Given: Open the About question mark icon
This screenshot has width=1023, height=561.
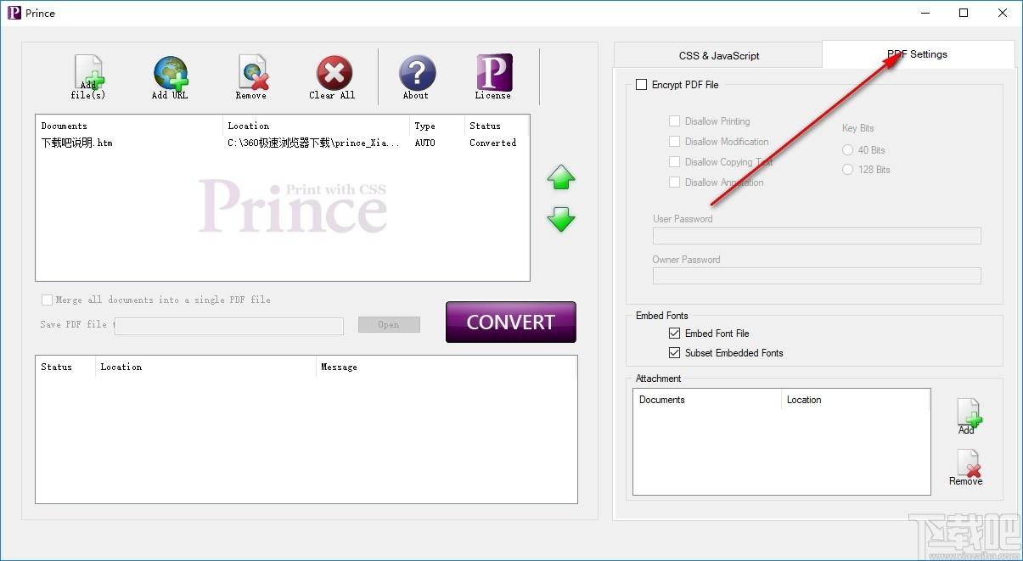Looking at the screenshot, I should coord(416,77).
